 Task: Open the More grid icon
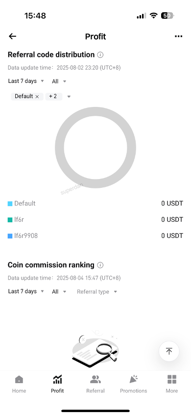(172, 380)
